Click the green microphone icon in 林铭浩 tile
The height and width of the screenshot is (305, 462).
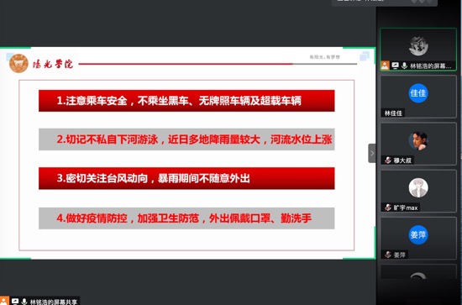click(x=404, y=66)
